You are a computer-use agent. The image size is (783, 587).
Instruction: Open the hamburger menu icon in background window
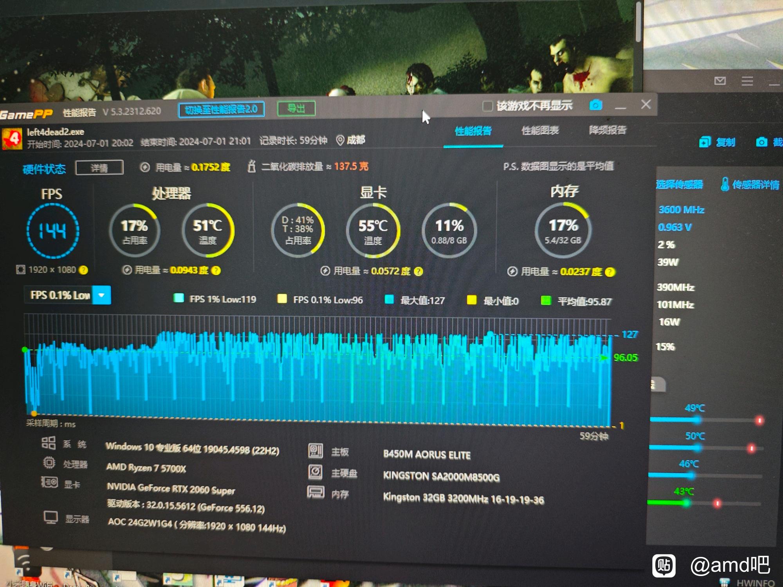[x=747, y=81]
